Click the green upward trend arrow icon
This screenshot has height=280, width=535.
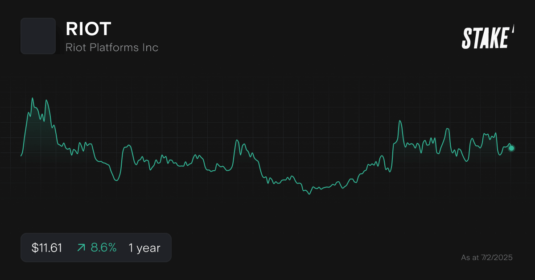[x=80, y=248]
